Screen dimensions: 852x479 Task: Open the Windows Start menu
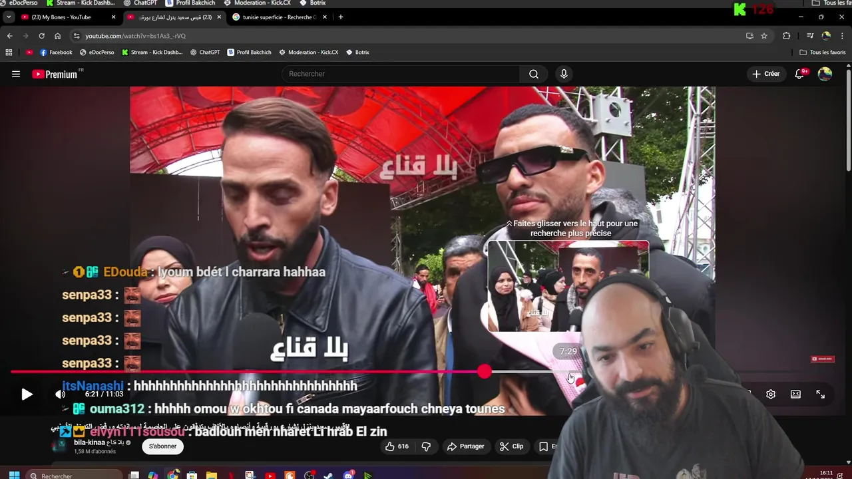(14, 475)
